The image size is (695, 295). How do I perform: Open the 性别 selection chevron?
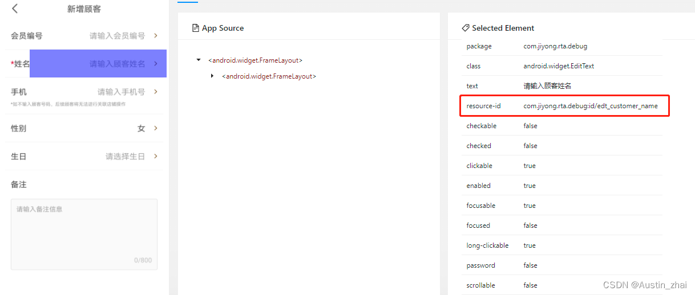[x=156, y=128]
